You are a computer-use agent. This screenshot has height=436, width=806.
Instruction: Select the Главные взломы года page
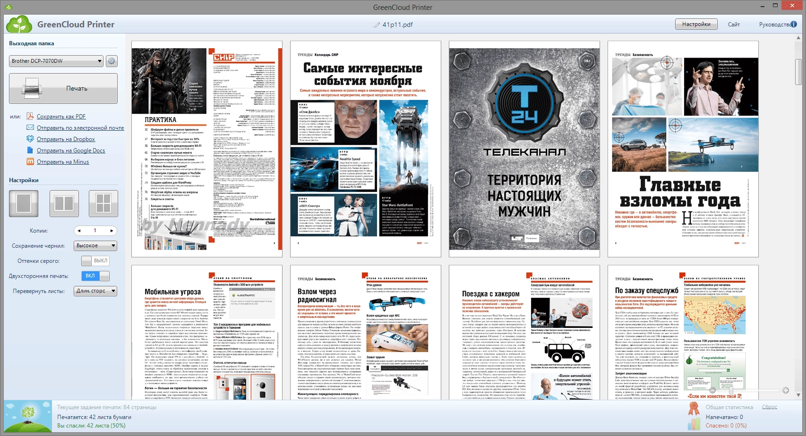tap(683, 149)
